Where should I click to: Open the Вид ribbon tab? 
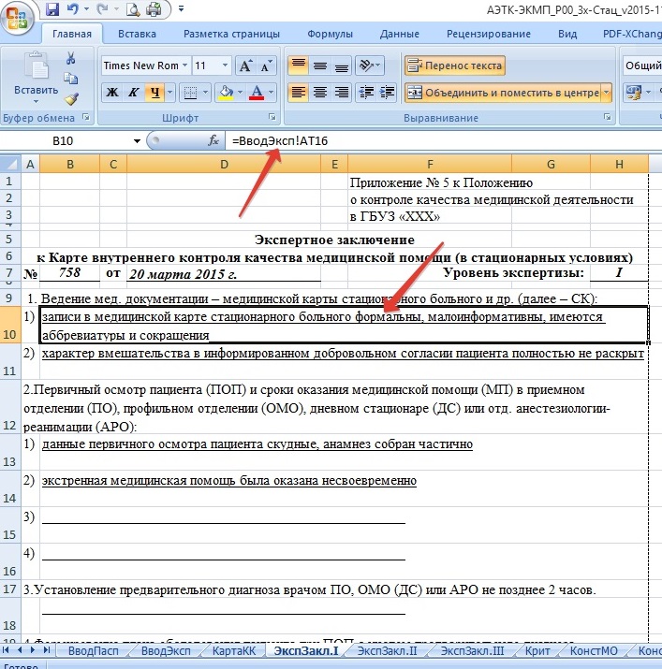click(x=567, y=34)
